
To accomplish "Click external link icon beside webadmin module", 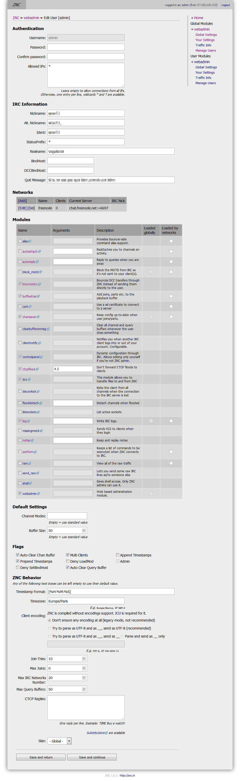I will [x=38, y=494].
